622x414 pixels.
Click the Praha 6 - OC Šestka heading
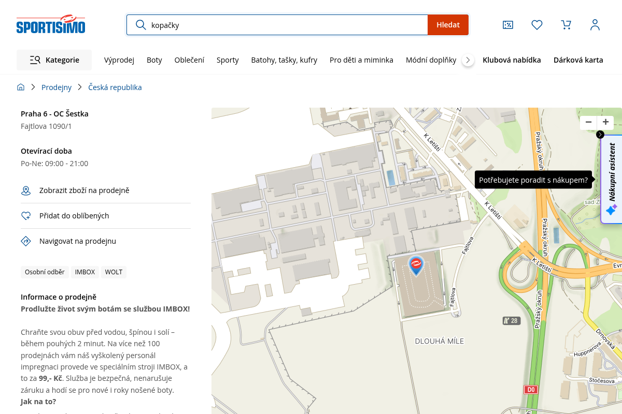54,114
